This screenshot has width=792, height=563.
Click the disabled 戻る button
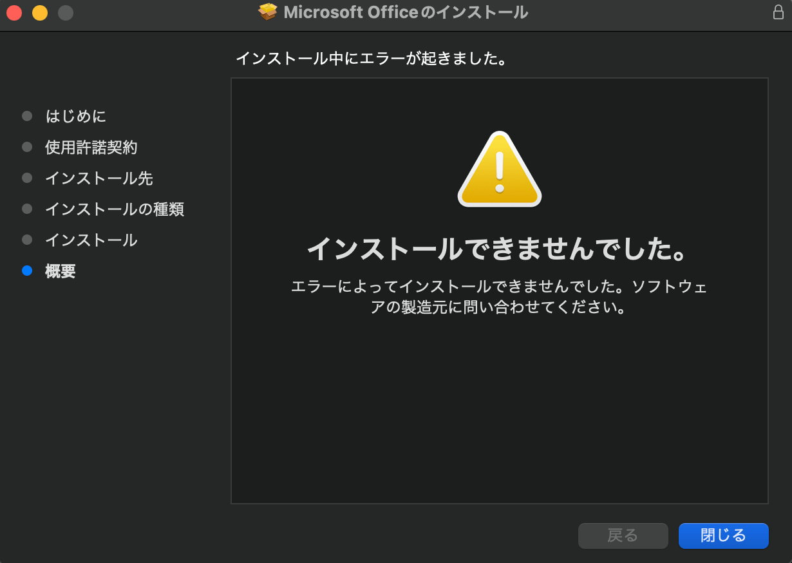(x=623, y=535)
